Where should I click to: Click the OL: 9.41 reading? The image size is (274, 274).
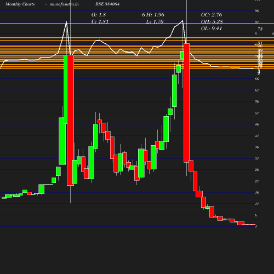212,28
